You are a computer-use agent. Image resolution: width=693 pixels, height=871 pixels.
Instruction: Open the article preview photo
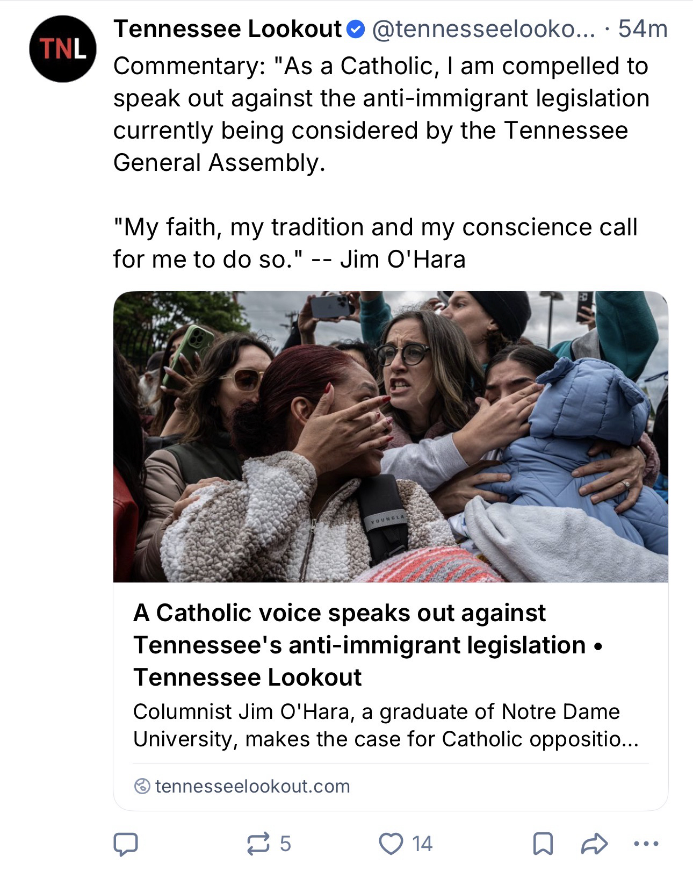coord(391,436)
